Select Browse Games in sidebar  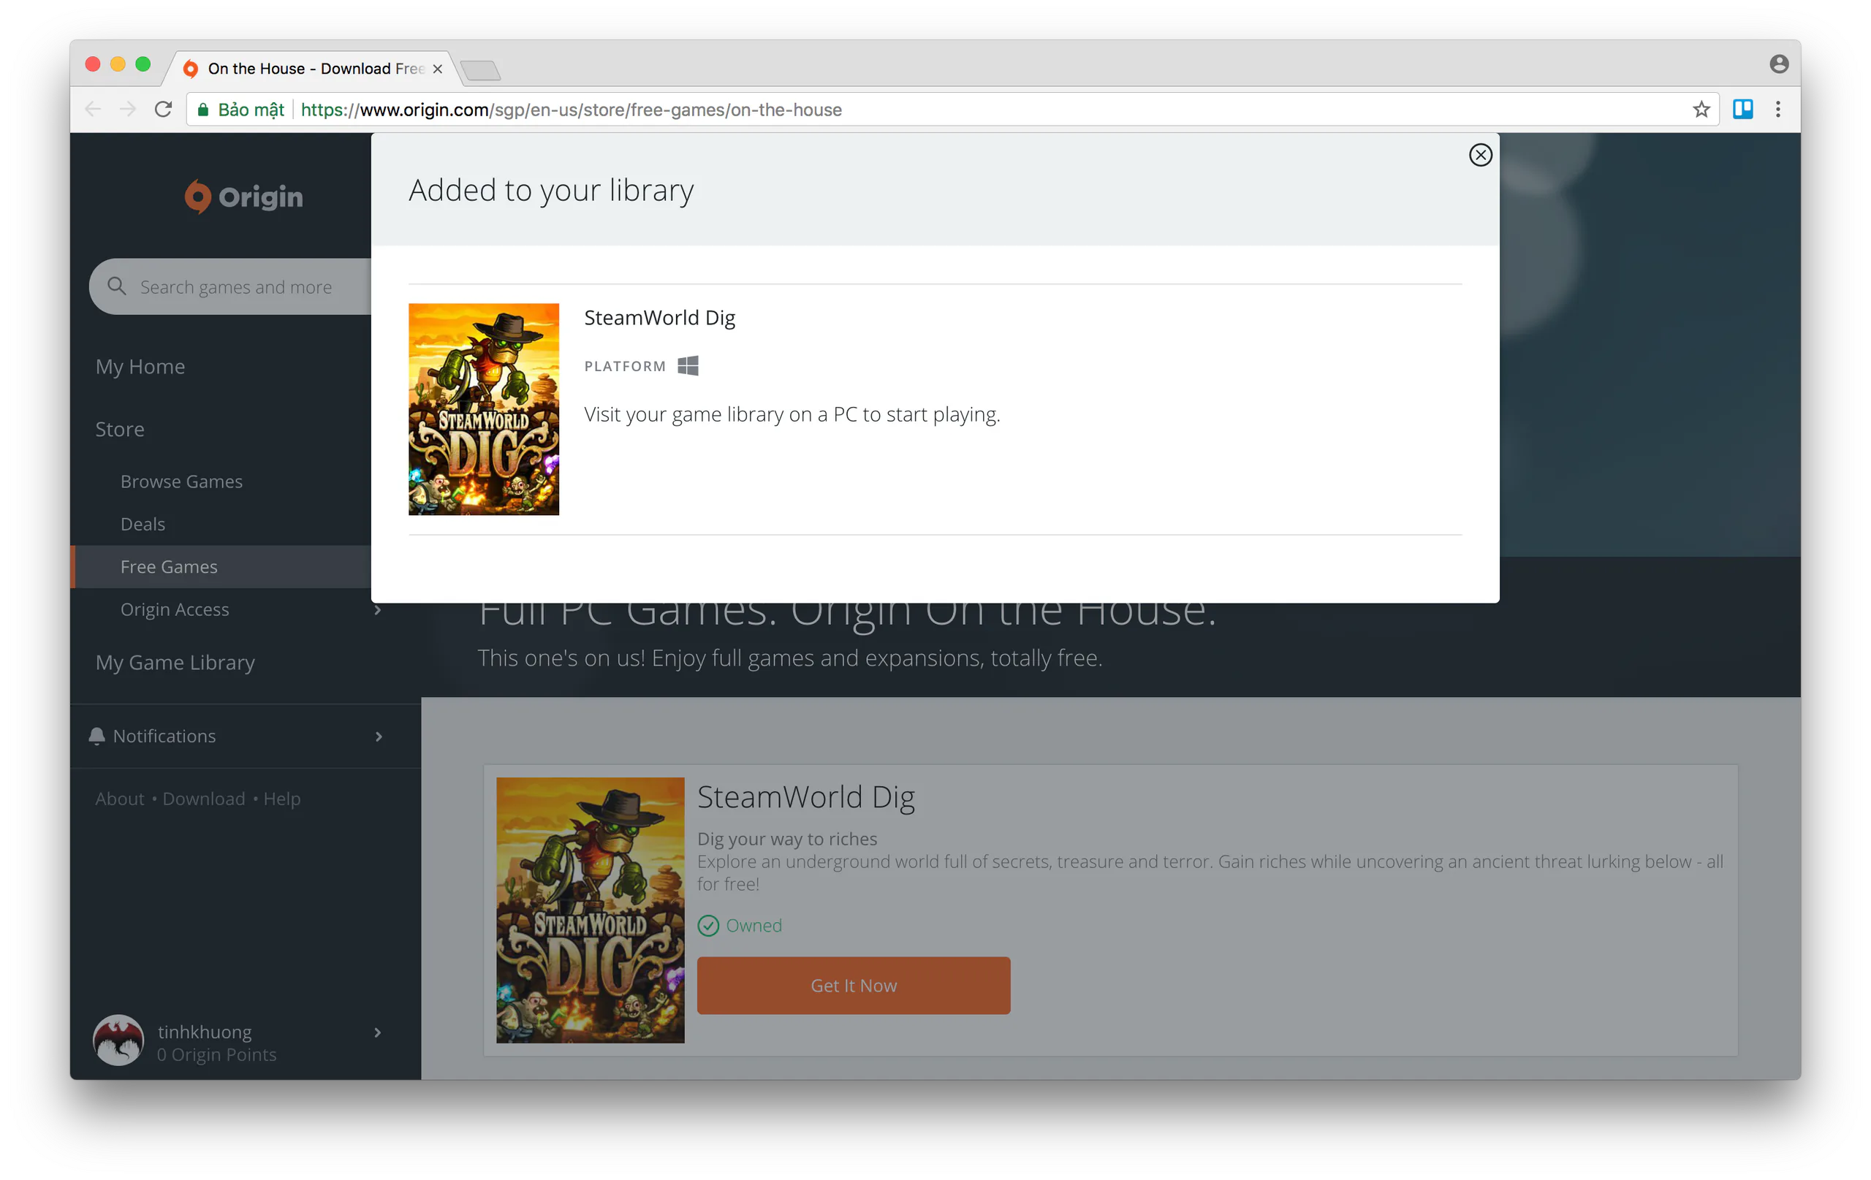(181, 481)
